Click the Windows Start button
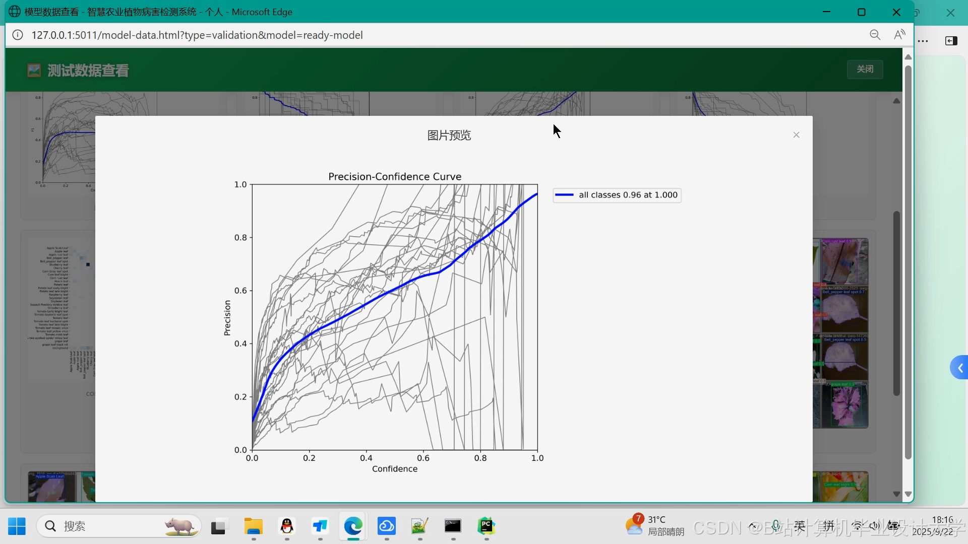 pos(17,526)
